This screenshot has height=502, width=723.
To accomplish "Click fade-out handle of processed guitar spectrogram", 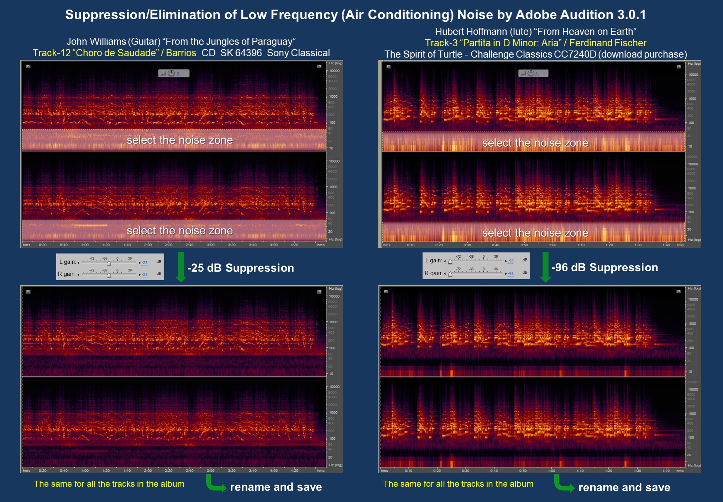I will tap(319, 292).
